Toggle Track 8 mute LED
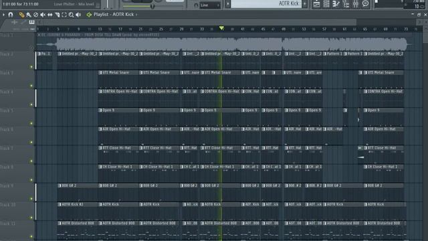 [x=31, y=180]
